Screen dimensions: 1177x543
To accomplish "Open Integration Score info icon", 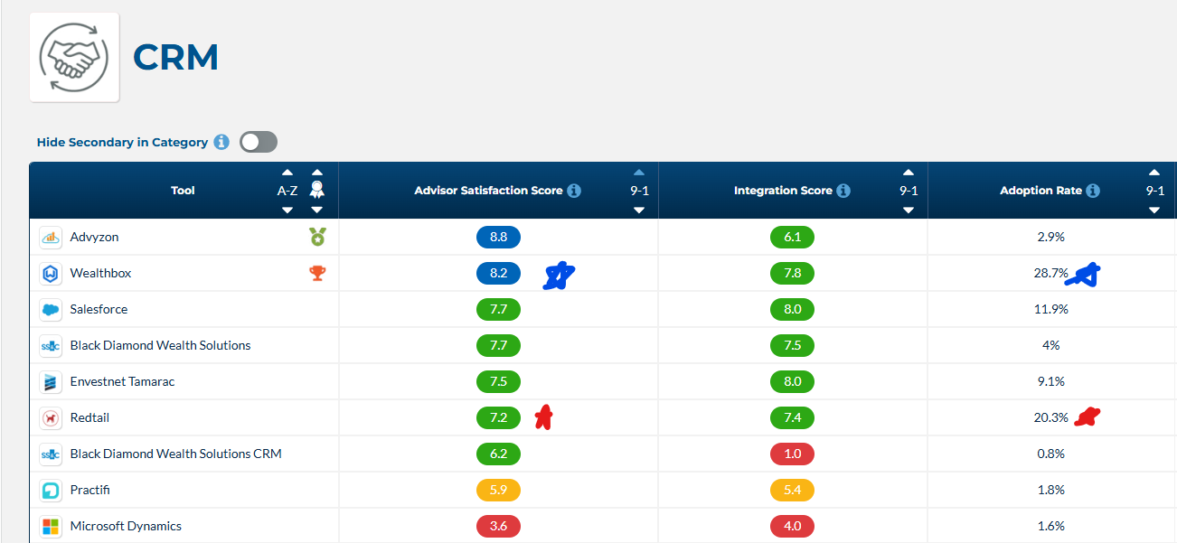I will click(843, 191).
